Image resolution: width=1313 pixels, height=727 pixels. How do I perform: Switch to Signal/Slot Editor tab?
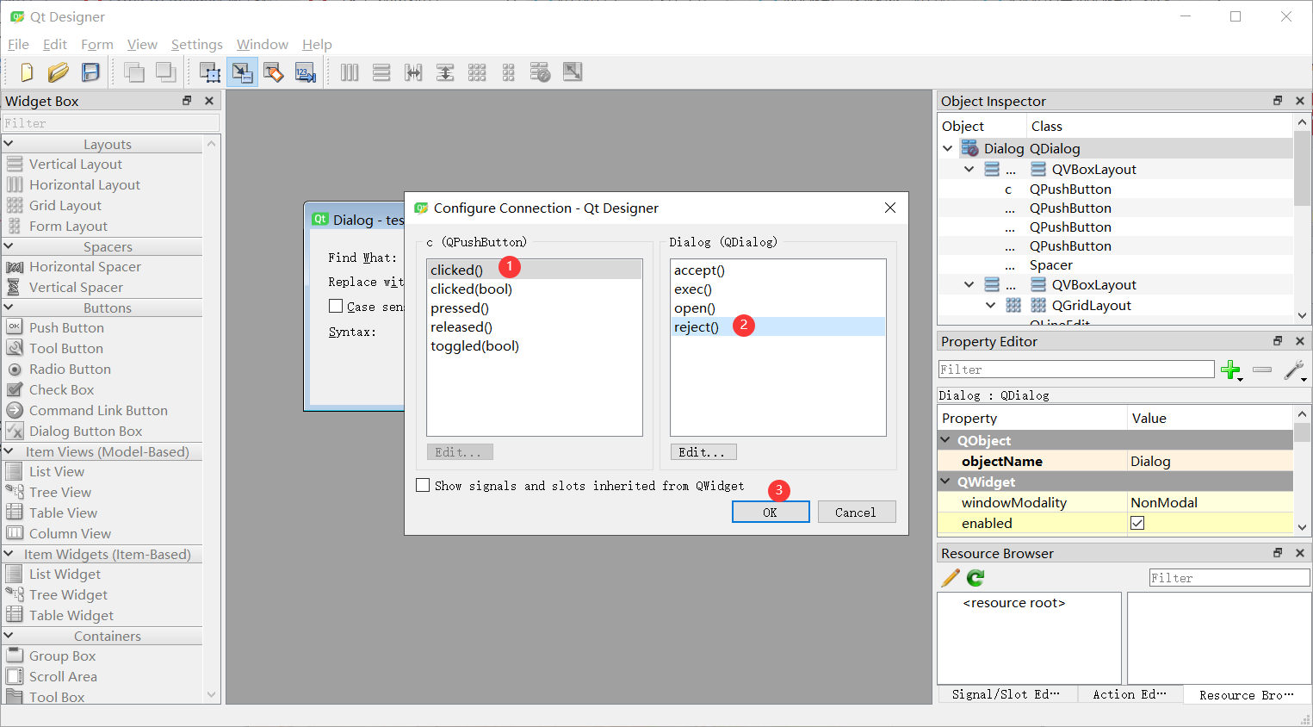pyautogui.click(x=1006, y=694)
